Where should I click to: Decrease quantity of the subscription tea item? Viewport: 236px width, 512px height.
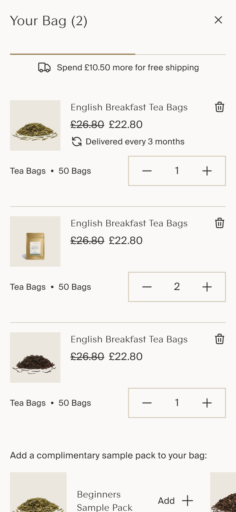click(x=147, y=171)
